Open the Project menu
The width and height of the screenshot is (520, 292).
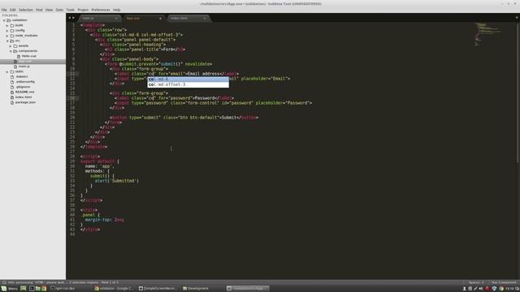click(83, 10)
